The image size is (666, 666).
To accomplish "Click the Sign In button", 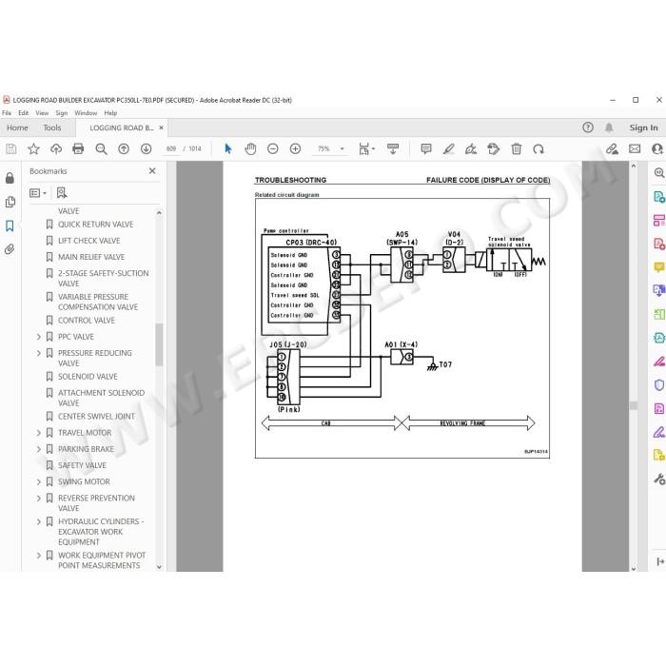I will coord(643,127).
